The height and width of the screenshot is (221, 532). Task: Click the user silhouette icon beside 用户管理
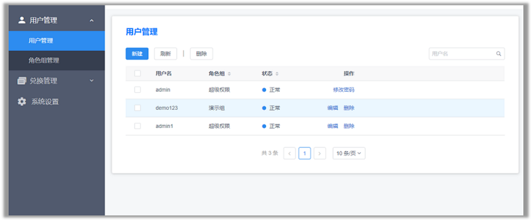(x=22, y=20)
